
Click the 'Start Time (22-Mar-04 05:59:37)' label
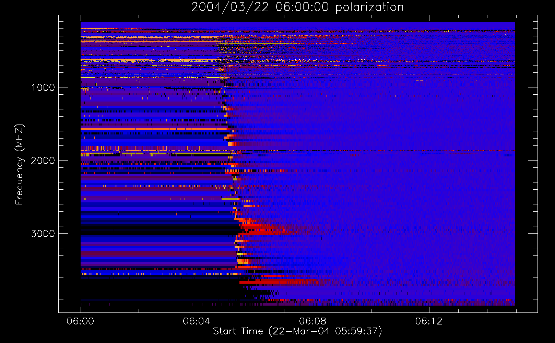pos(297,331)
